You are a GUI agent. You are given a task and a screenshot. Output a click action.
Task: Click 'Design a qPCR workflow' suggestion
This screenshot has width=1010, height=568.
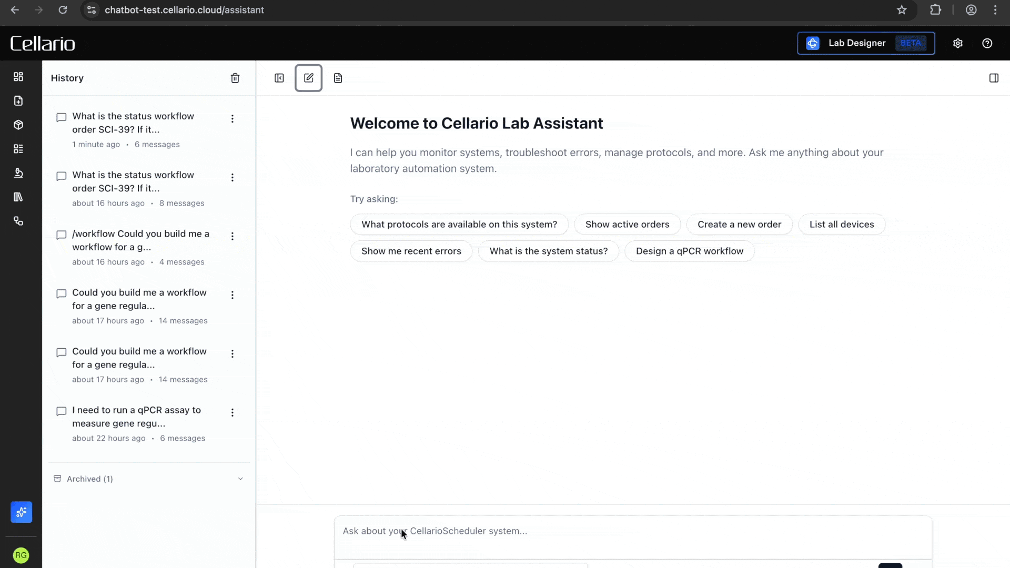(x=689, y=251)
